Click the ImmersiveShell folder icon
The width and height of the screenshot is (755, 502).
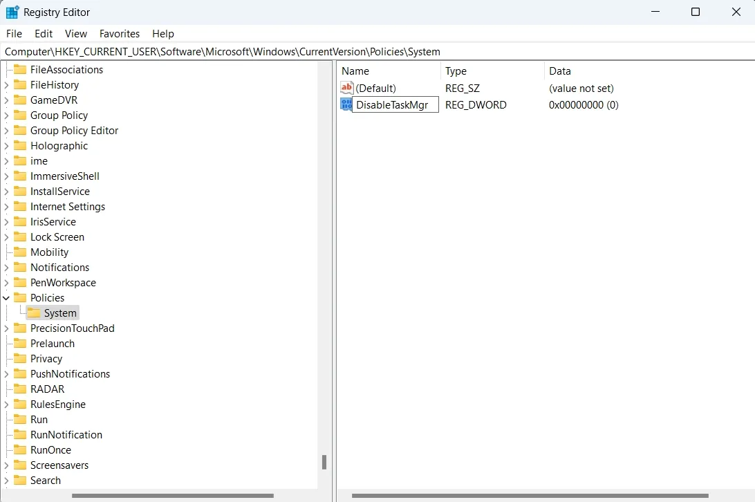(20, 176)
